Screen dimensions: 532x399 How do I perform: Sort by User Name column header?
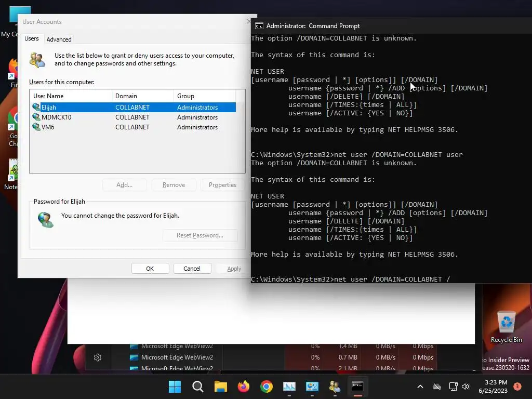point(71,96)
